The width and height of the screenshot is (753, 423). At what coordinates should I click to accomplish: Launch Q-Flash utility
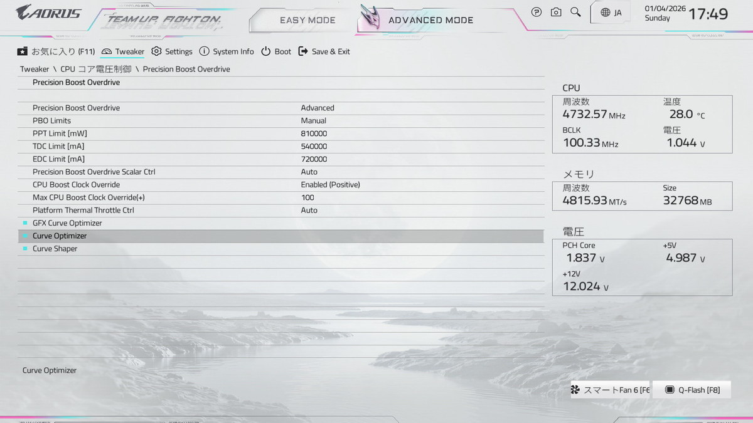click(692, 390)
